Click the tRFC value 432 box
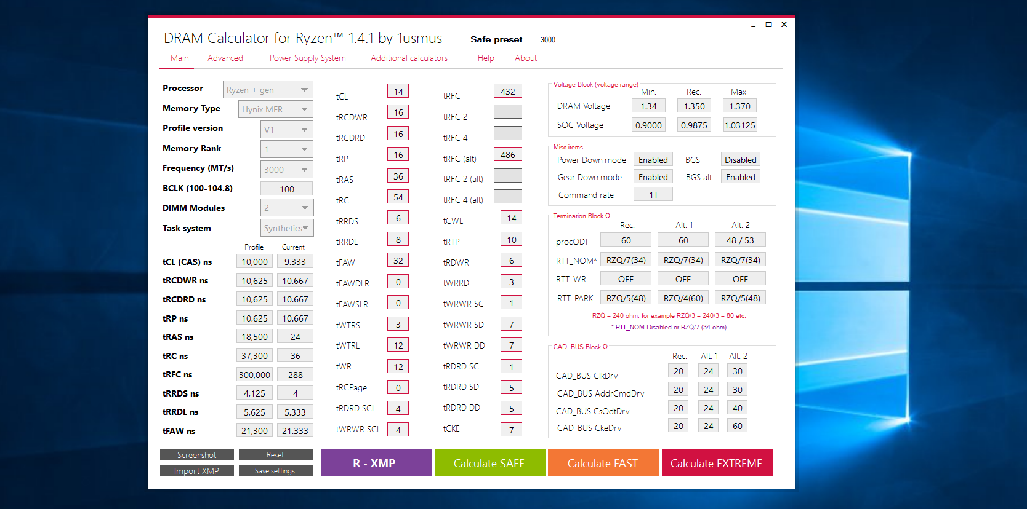Image resolution: width=1027 pixels, height=509 pixels. point(508,92)
